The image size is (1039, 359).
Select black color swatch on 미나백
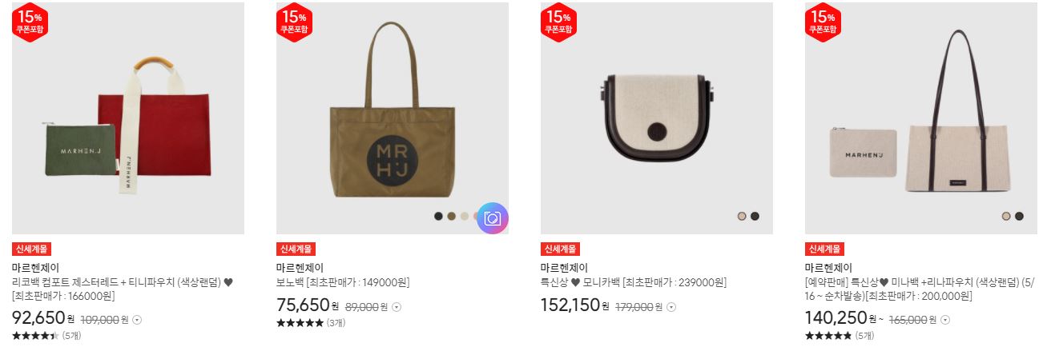[1019, 216]
